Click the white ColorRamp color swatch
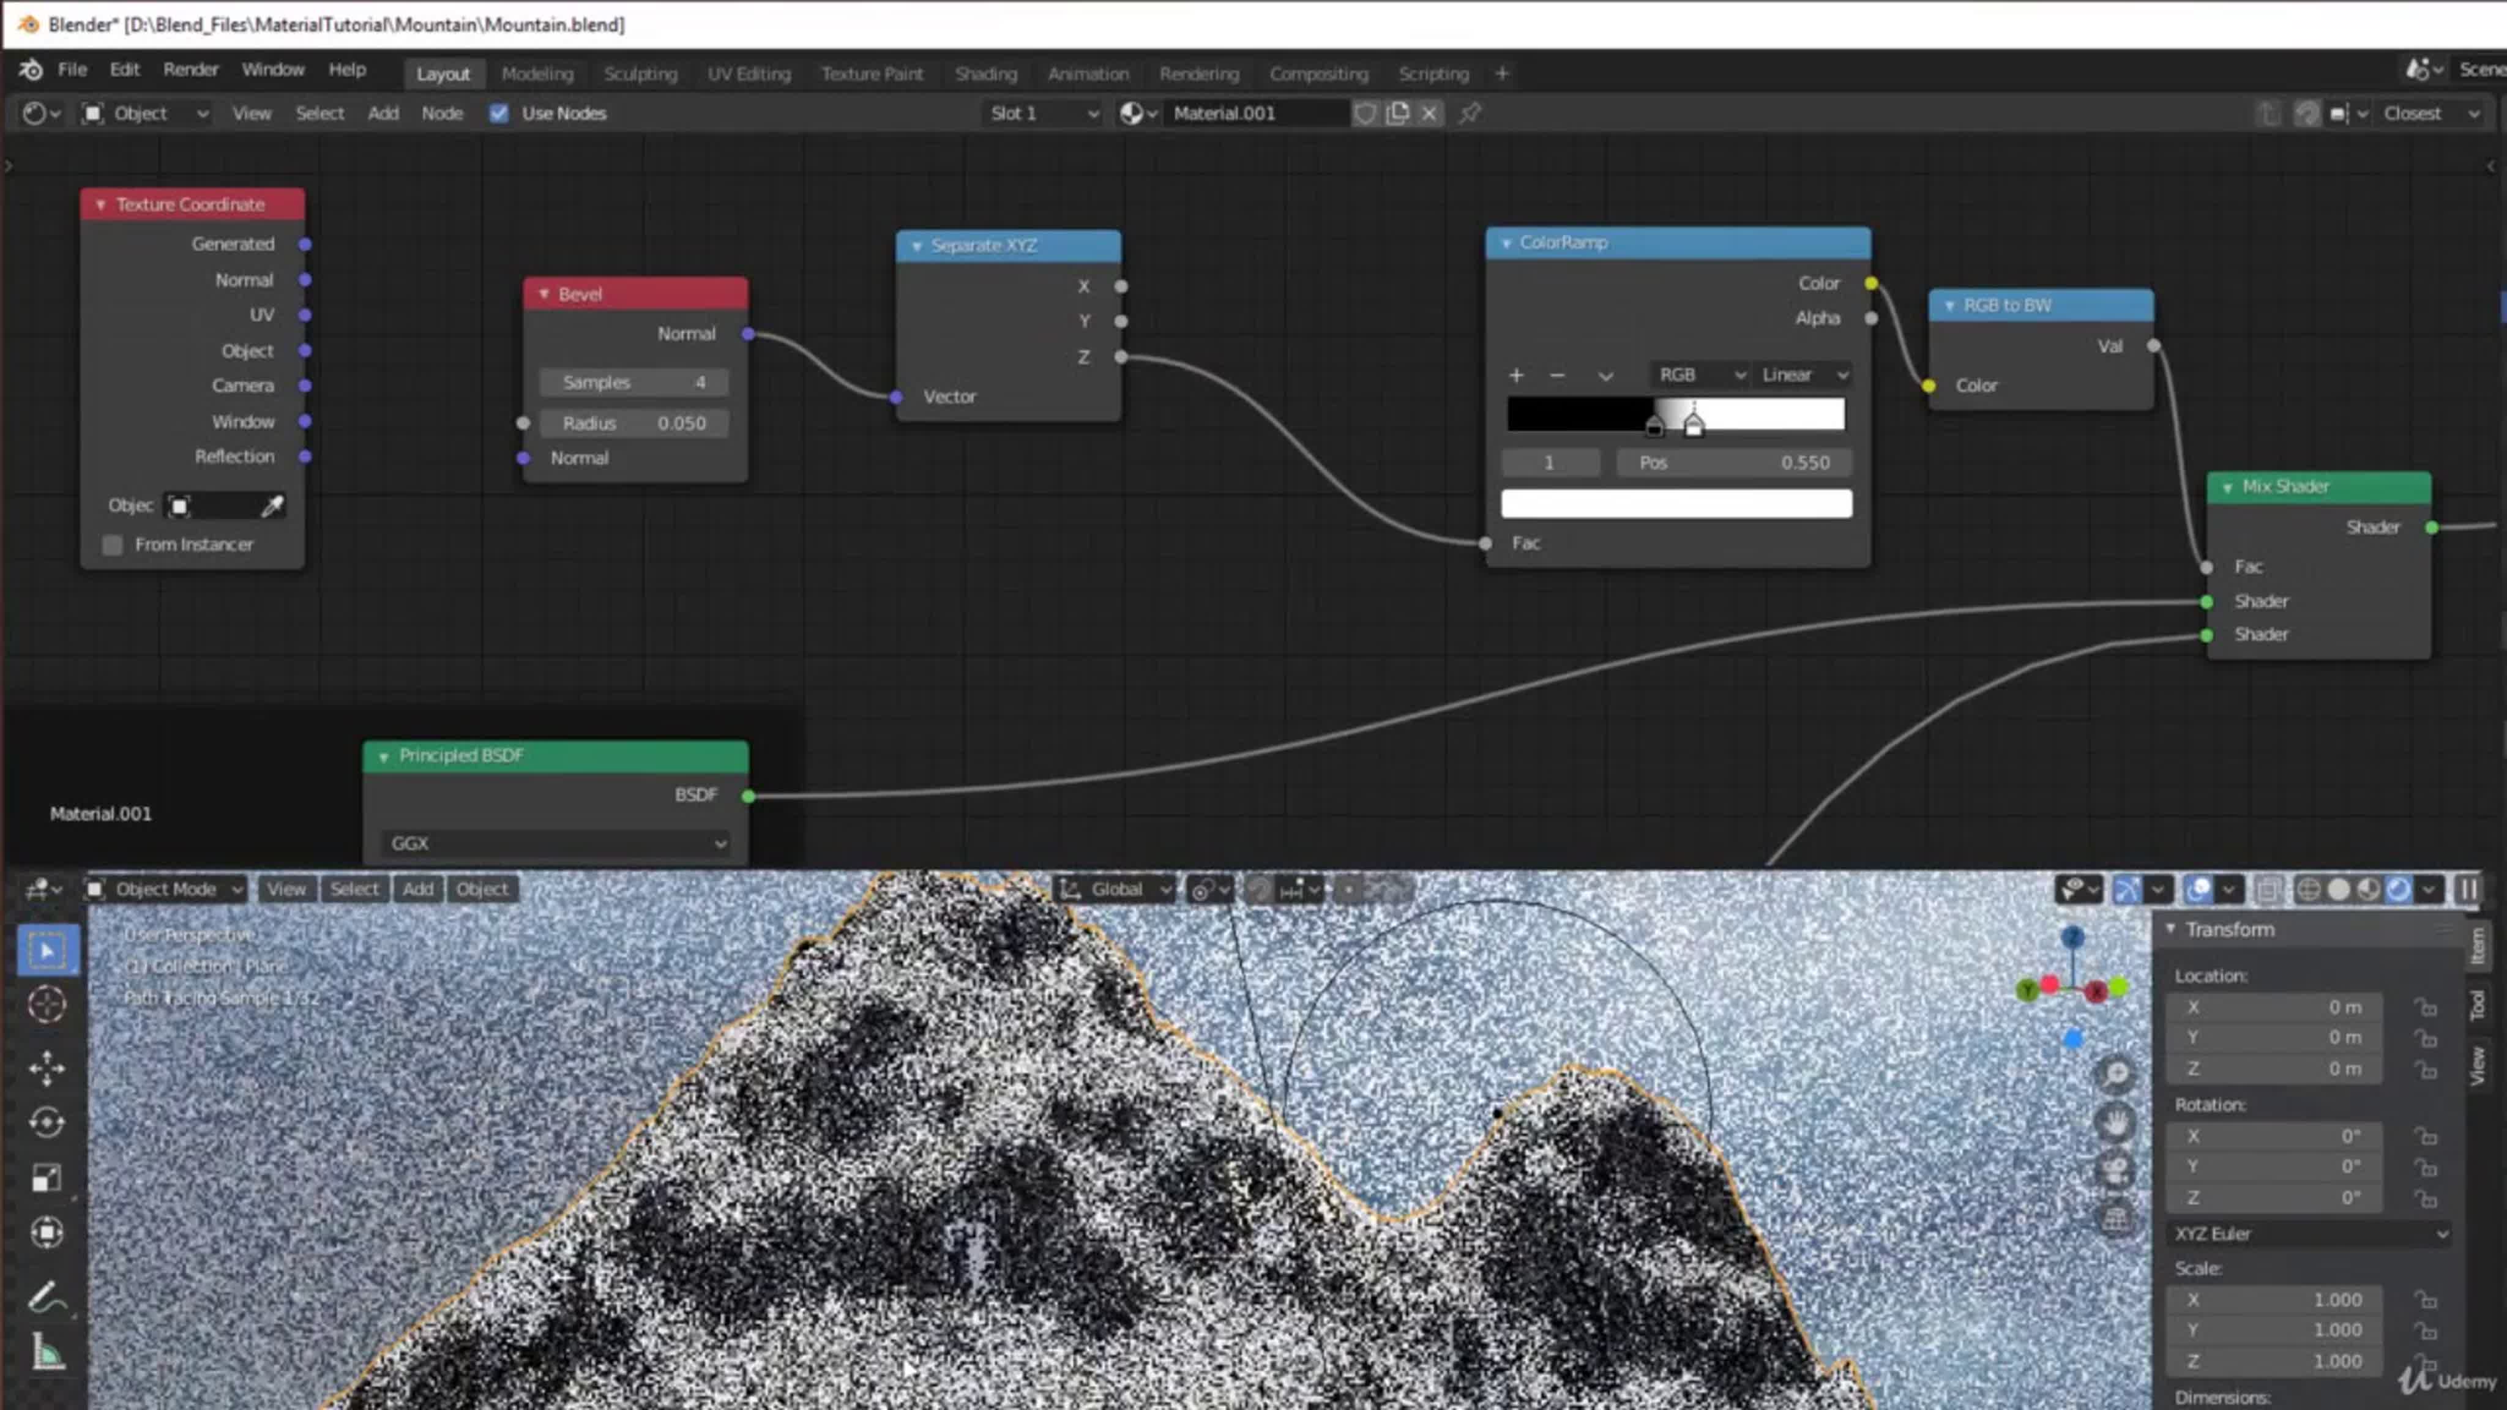Image resolution: width=2507 pixels, height=1410 pixels. [1676, 504]
